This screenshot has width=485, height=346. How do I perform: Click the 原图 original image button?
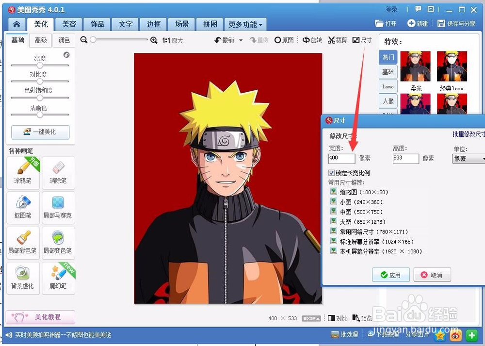284,40
